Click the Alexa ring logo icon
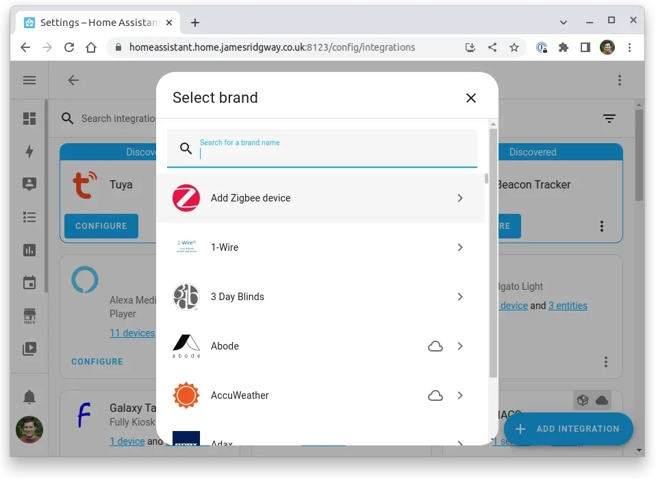656x479 pixels. 85,280
